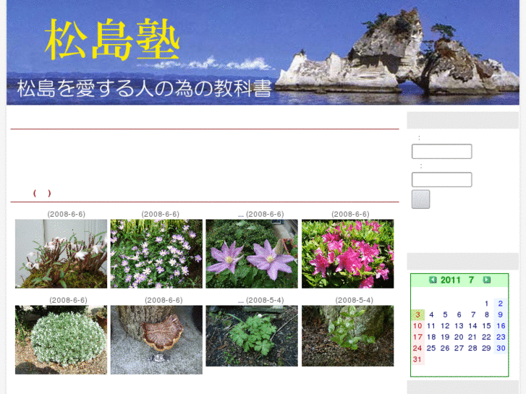Click the 2011 year label in calendar
Viewport: 526px width, 394px height.
coord(451,280)
